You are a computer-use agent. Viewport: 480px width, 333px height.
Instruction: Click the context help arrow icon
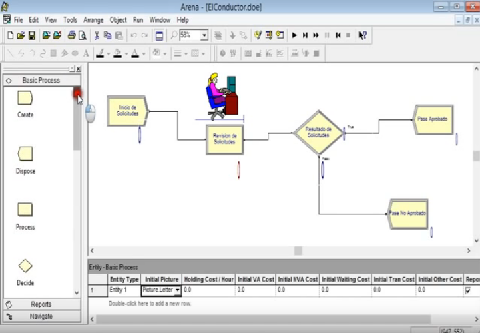[x=363, y=35]
